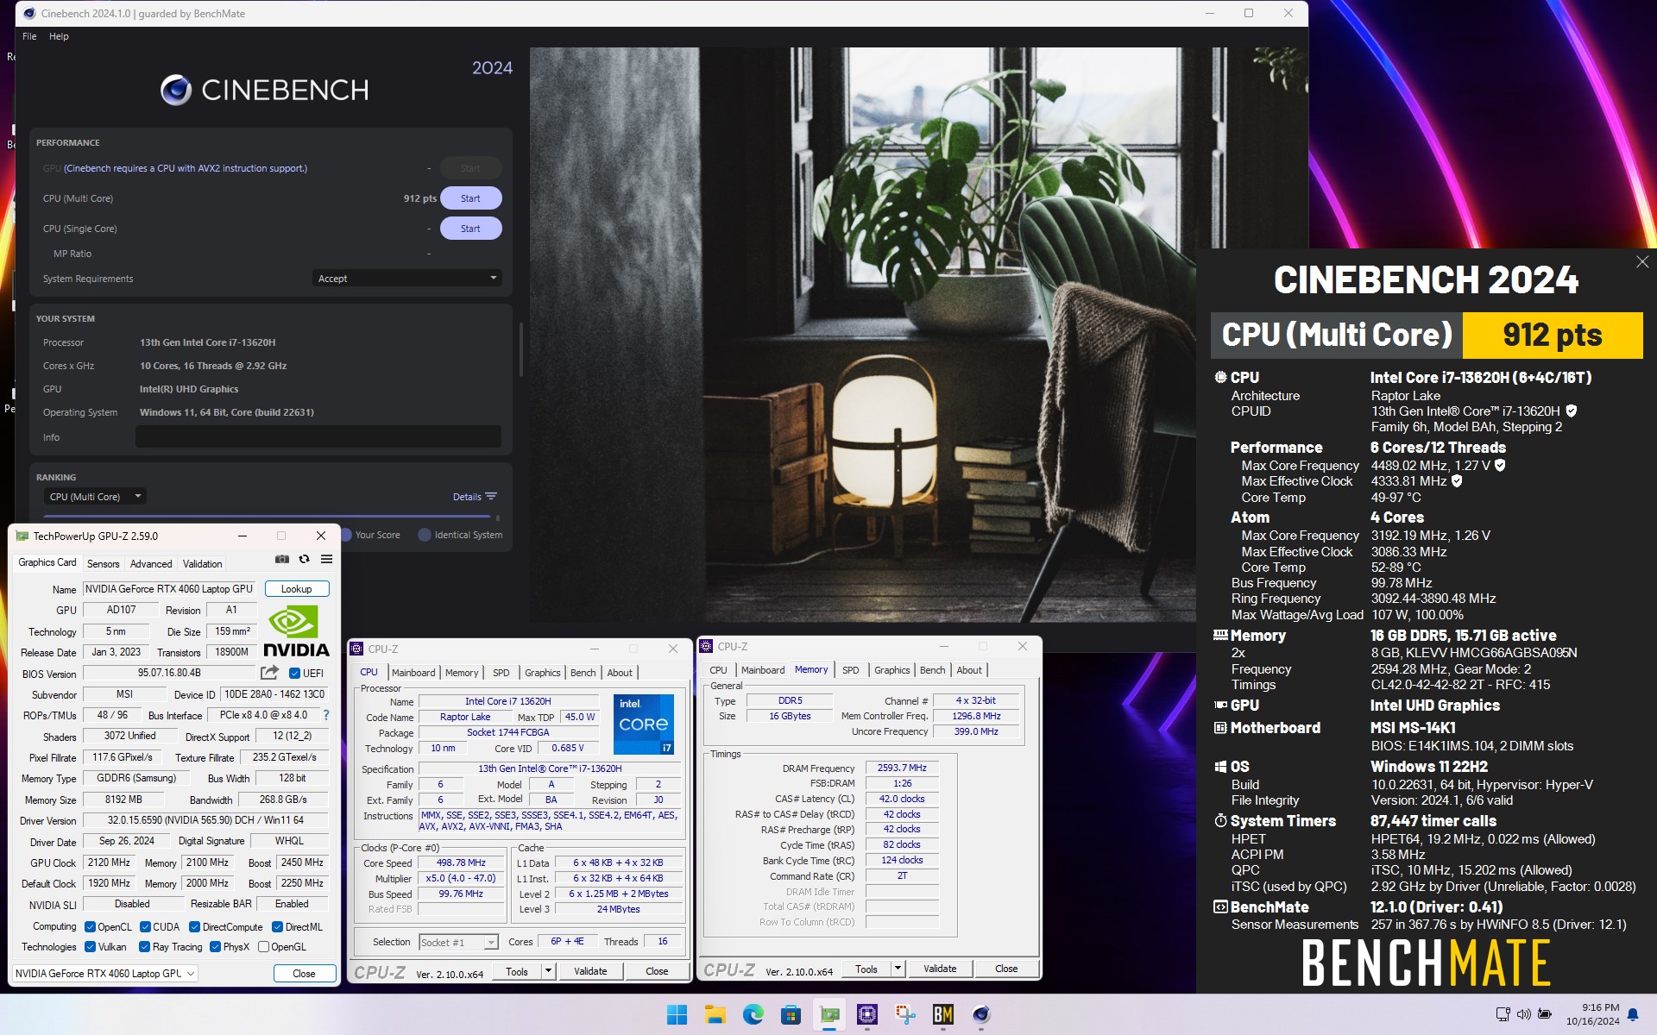Open the Mainboard tab in CPU-Z CPU window
1657x1035 pixels.
tap(413, 673)
